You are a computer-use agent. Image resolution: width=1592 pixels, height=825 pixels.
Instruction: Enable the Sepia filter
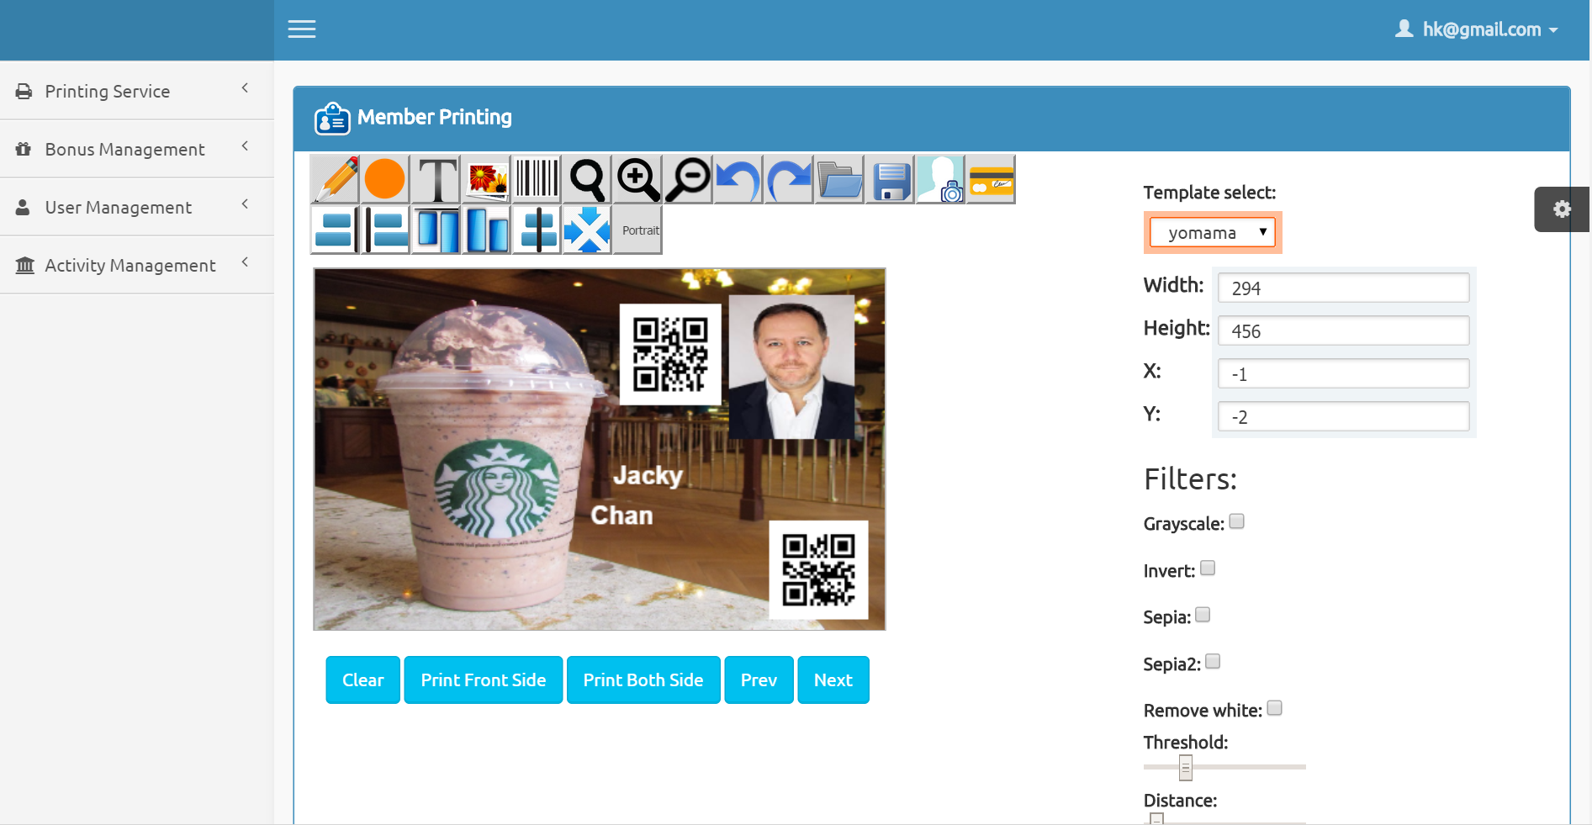1203,615
